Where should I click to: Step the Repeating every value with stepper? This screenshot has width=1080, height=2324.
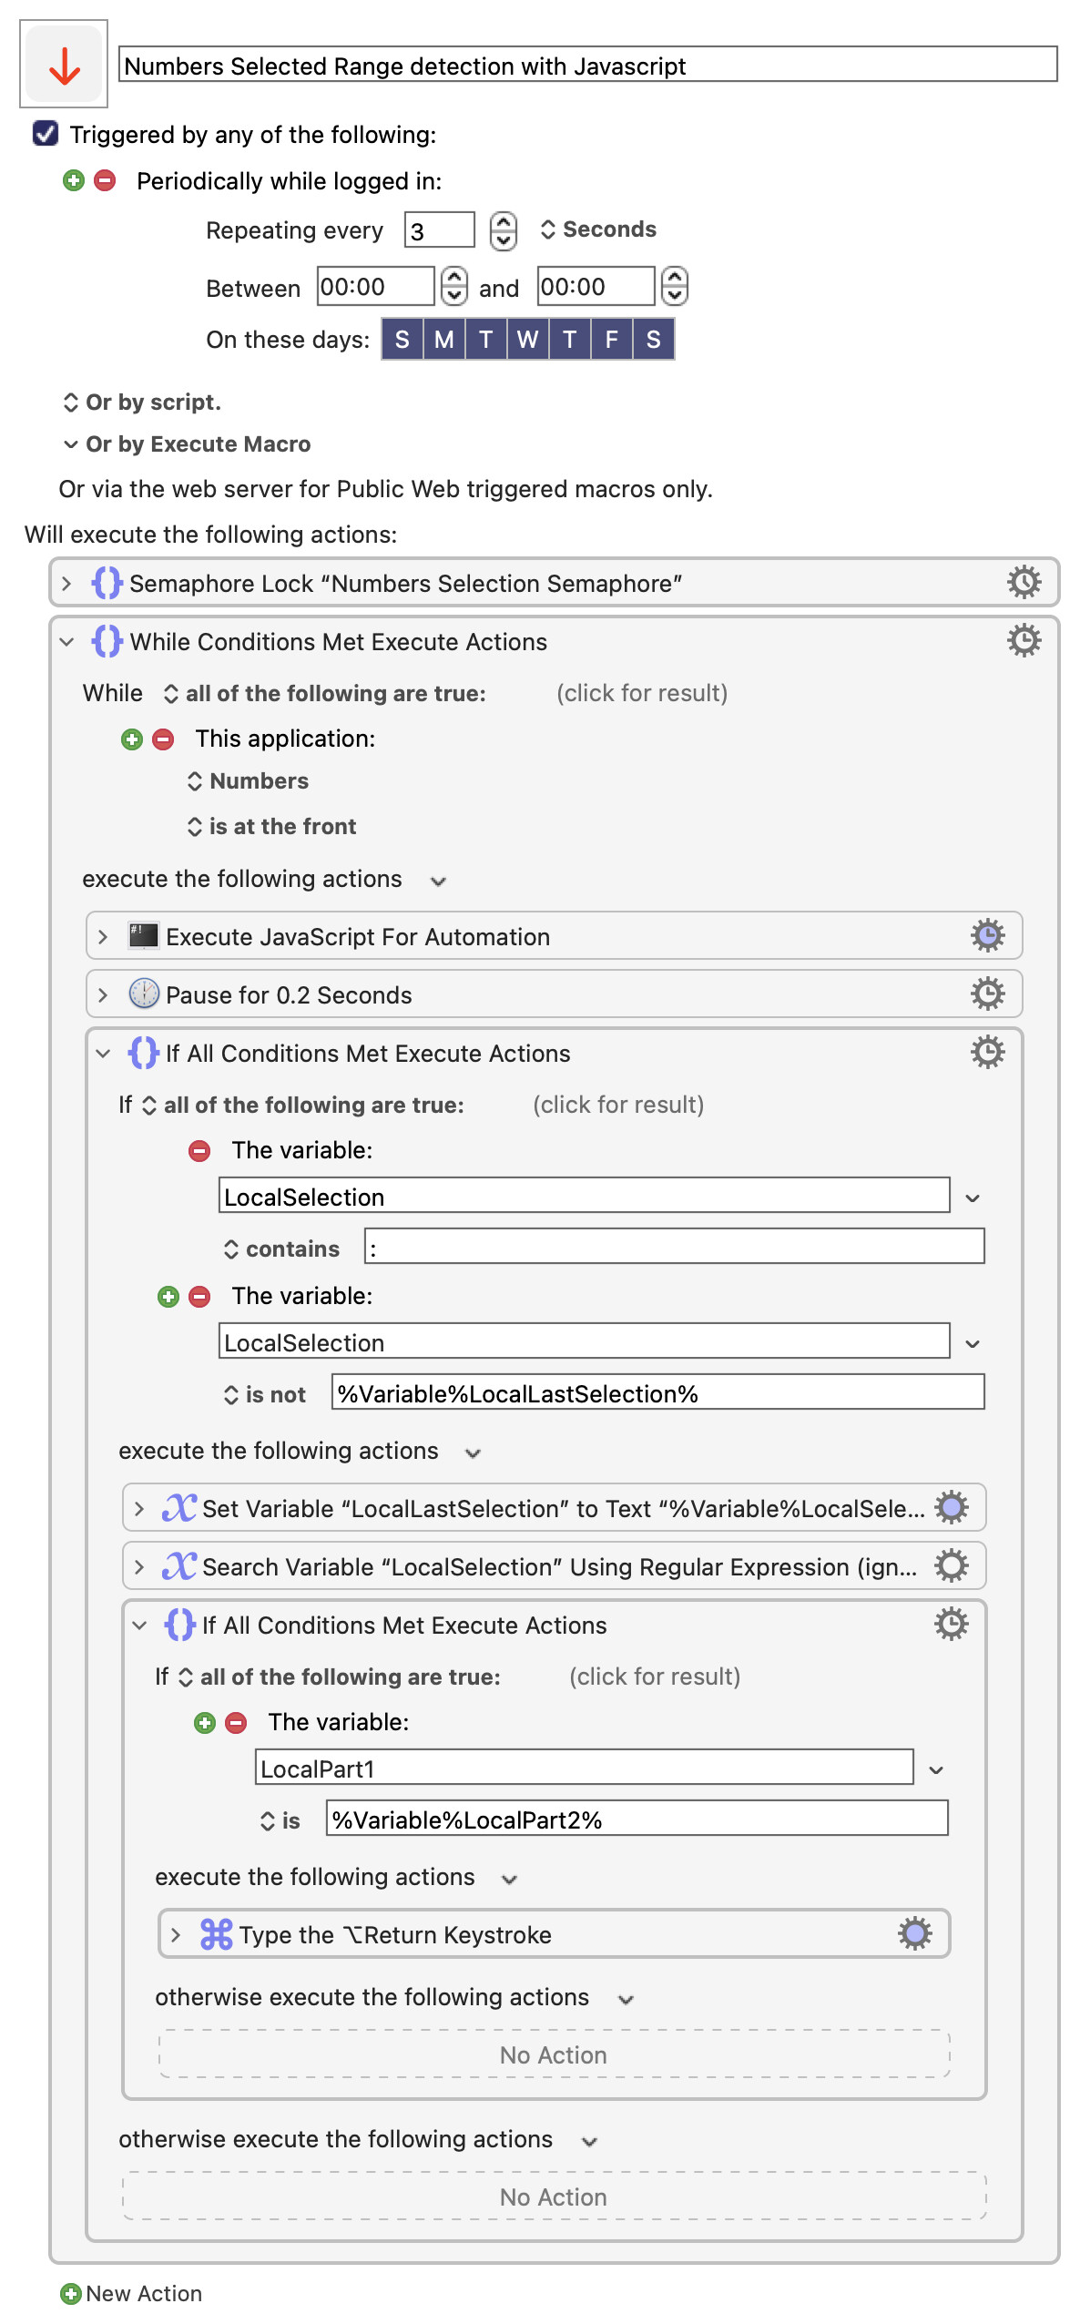(x=503, y=229)
